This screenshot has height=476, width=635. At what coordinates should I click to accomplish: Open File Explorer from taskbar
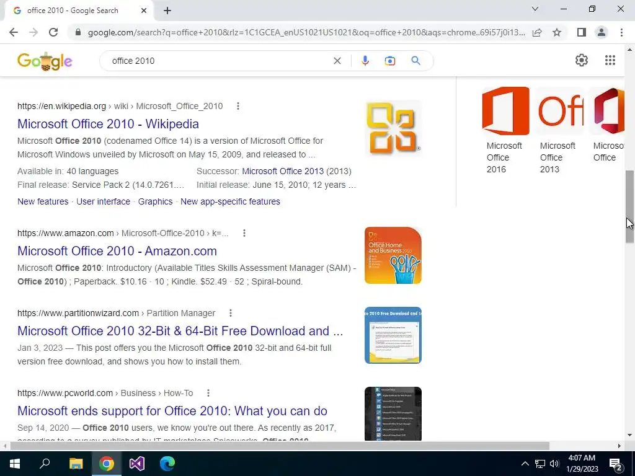[x=76, y=464]
